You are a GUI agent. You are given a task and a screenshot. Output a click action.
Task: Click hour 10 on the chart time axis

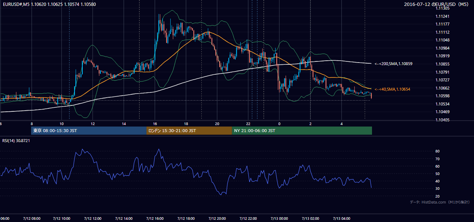62,124
